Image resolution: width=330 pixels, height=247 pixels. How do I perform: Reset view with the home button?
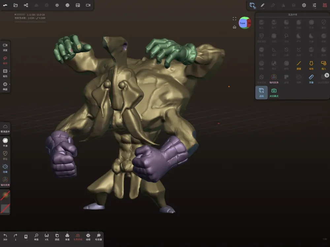click(234, 27)
